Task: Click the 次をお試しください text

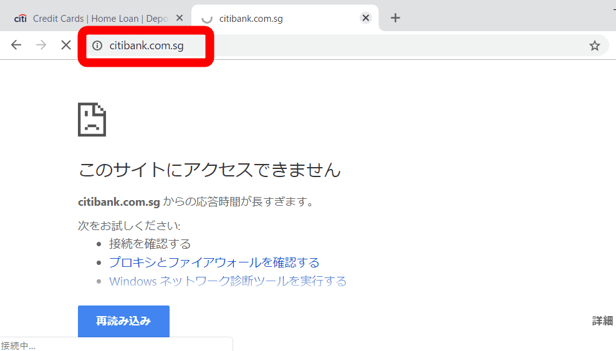Action: coord(129,226)
